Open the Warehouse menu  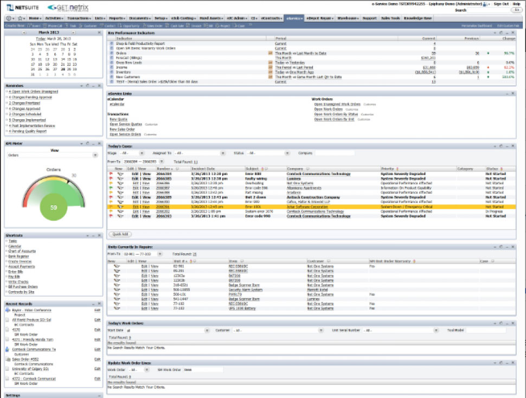tap(348, 18)
